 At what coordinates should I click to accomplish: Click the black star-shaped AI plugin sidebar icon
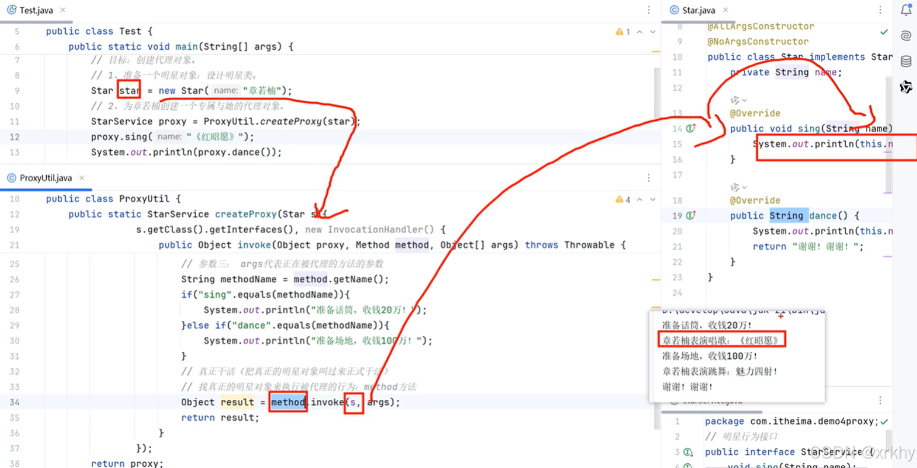(906, 87)
